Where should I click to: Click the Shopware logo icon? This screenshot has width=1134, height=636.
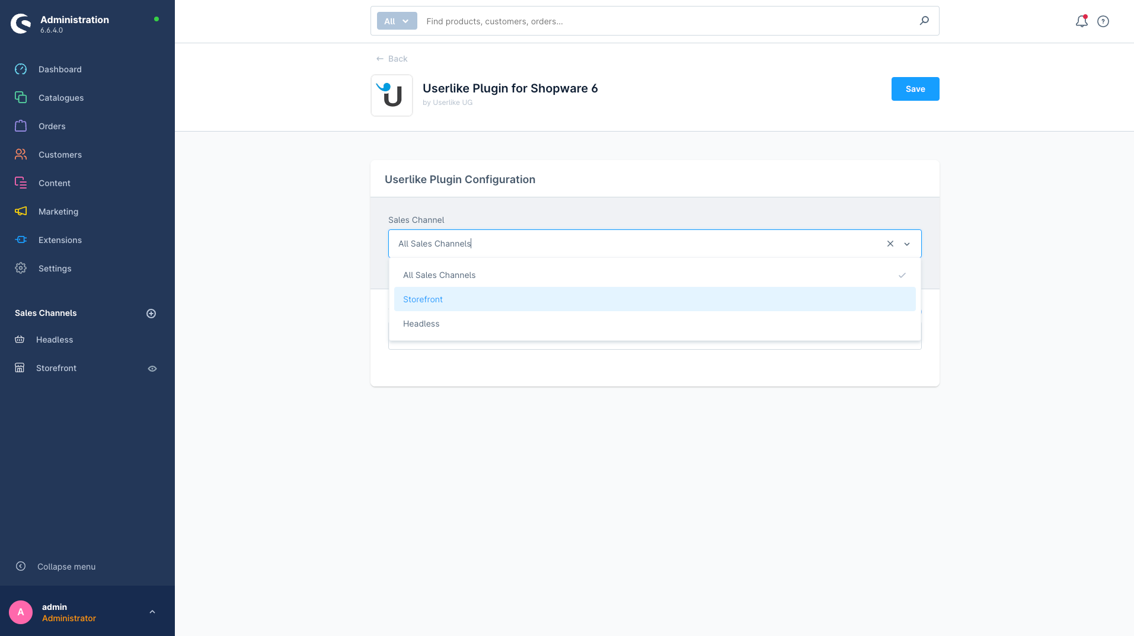(x=21, y=24)
